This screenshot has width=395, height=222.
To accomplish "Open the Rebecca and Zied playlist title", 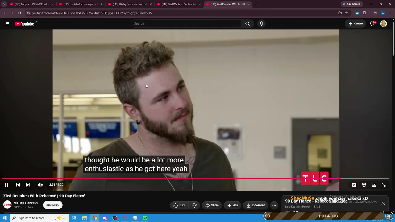I will [x=316, y=201].
